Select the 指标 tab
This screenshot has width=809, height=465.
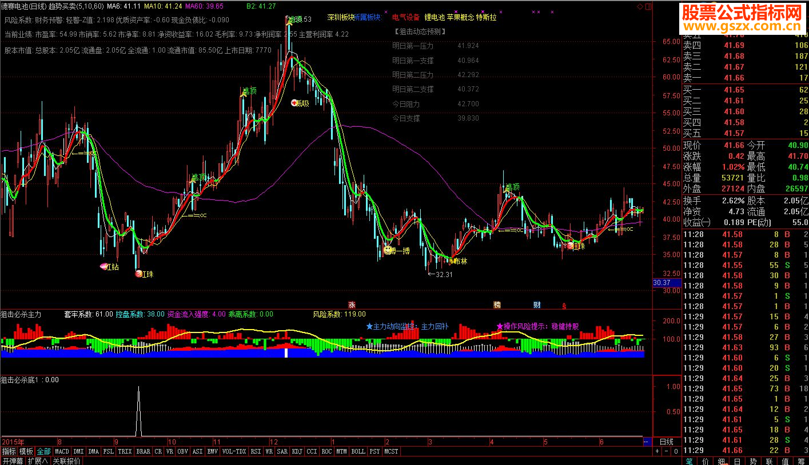9,451
